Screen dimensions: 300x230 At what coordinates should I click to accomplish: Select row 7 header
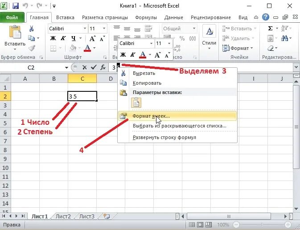coord(5,141)
